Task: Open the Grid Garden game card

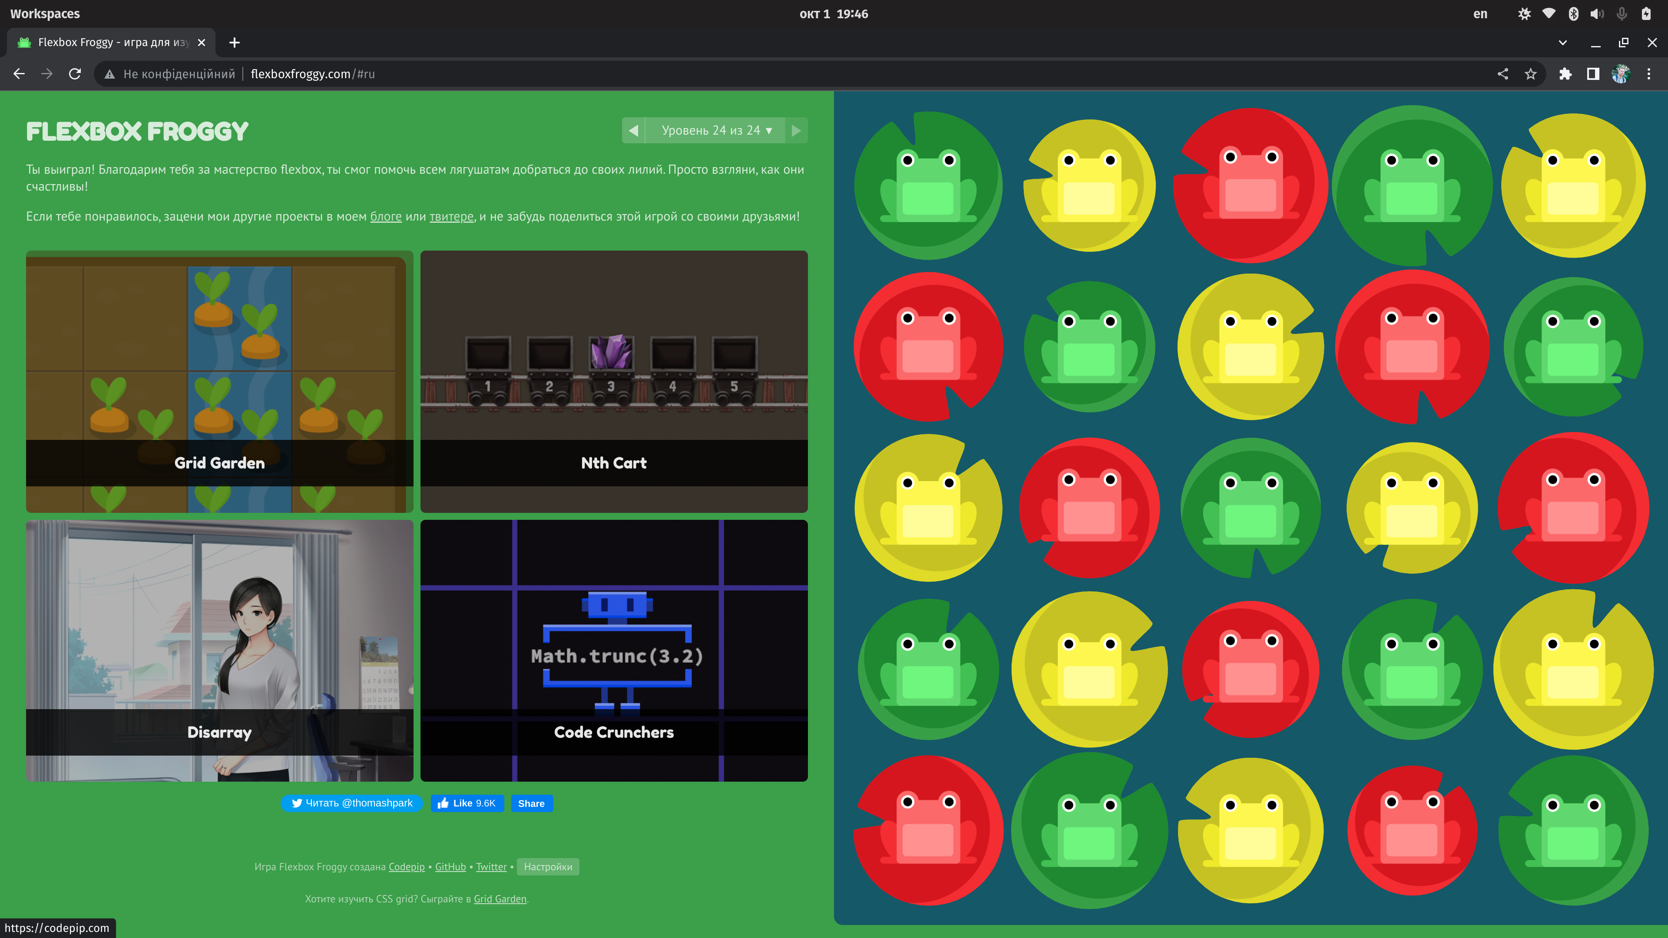Action: tap(219, 381)
